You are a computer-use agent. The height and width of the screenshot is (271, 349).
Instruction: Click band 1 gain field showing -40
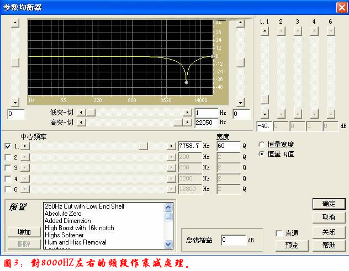(264, 126)
